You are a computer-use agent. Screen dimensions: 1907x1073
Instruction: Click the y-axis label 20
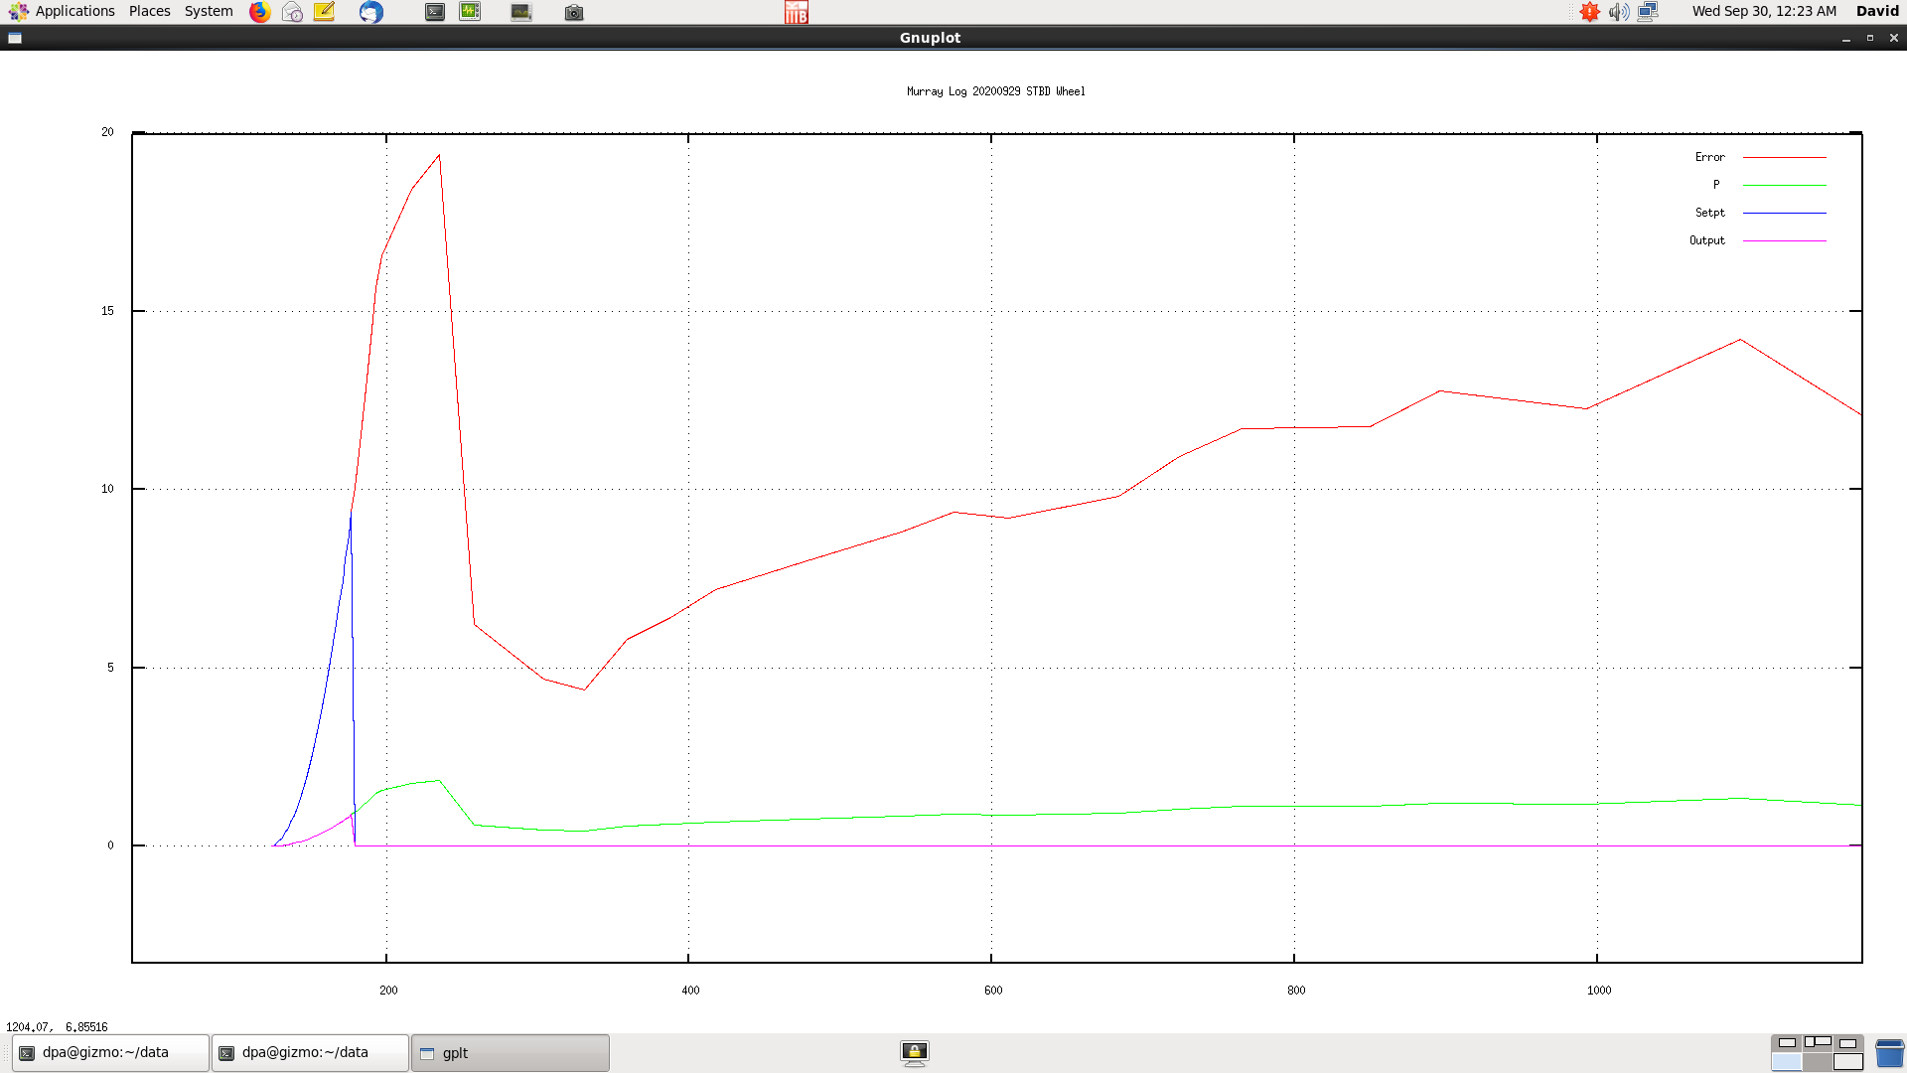(x=107, y=132)
